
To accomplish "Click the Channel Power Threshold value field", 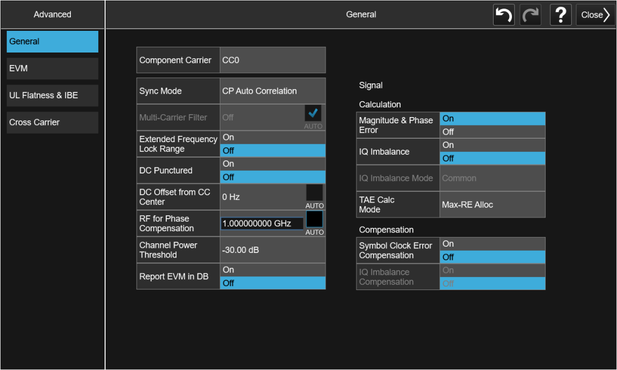I will 273,250.
